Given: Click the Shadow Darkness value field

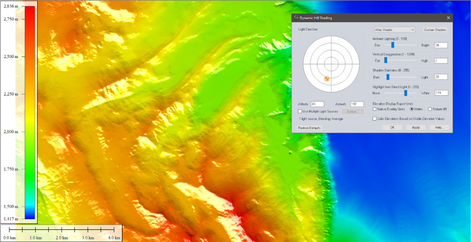Looking at the screenshot, I should (x=441, y=77).
